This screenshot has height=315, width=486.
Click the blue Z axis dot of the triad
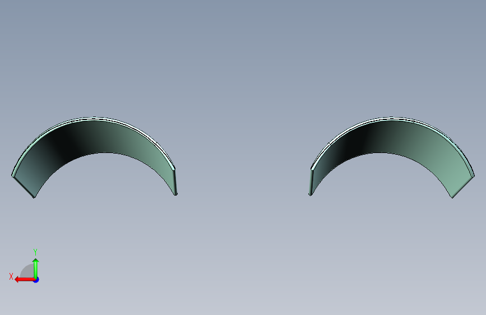tap(36, 280)
